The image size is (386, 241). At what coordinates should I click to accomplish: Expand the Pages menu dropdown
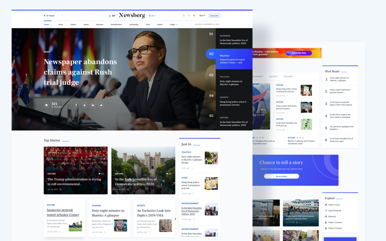point(174,24)
